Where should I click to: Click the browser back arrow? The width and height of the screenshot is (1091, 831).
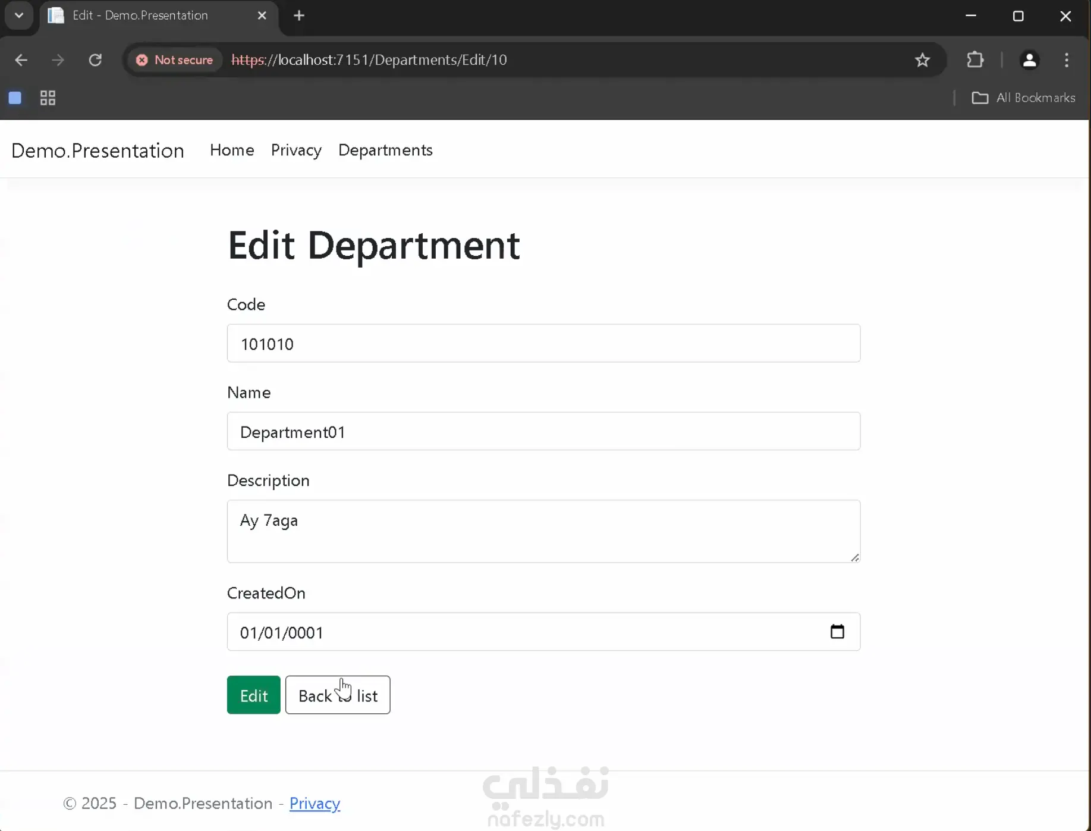pos(21,60)
